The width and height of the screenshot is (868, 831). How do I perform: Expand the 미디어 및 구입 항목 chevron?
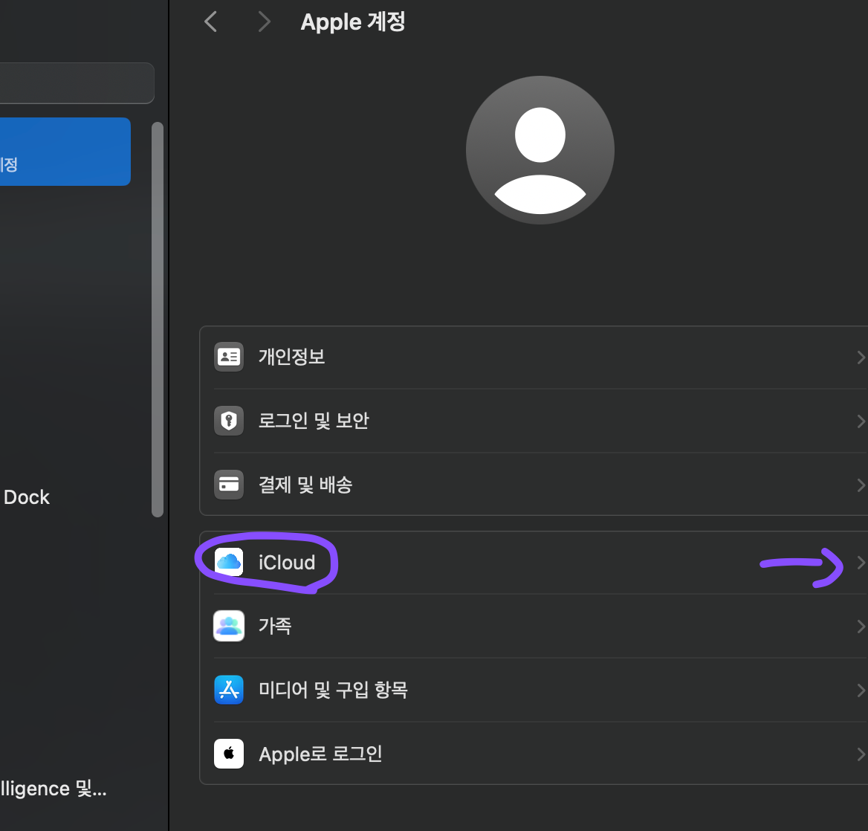coord(861,690)
